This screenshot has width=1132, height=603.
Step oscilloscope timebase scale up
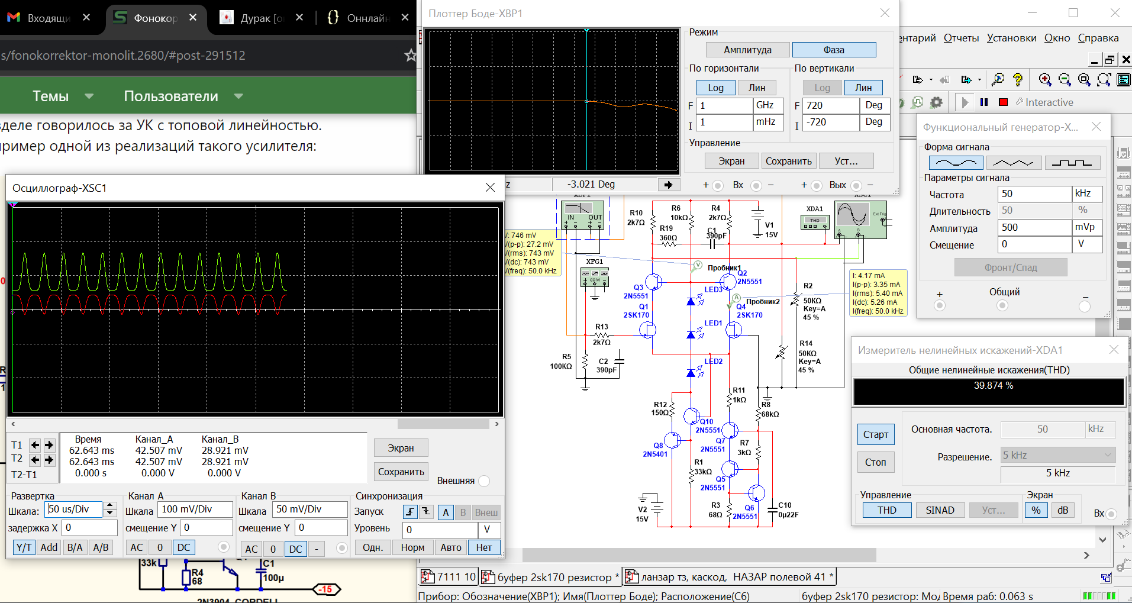(x=110, y=505)
